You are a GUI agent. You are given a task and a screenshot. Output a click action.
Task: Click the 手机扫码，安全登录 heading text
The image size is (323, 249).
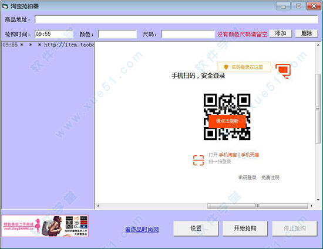pyautogui.click(x=198, y=76)
